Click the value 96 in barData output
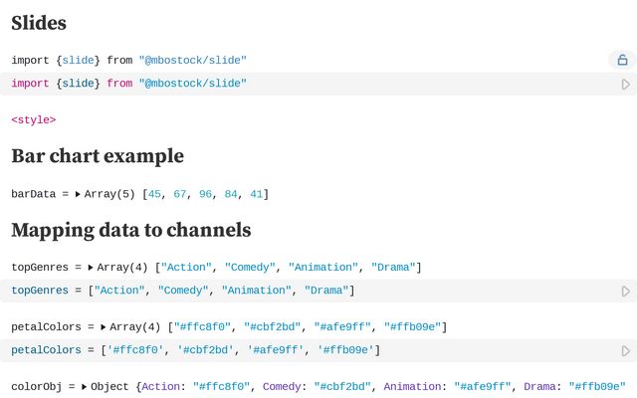This screenshot has height=398, width=637. tap(206, 194)
